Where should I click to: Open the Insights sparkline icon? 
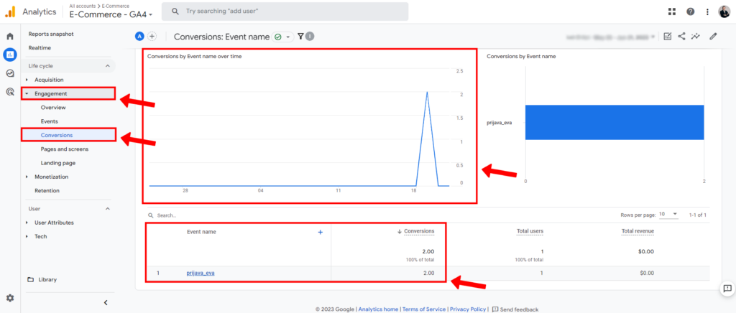[x=695, y=37]
